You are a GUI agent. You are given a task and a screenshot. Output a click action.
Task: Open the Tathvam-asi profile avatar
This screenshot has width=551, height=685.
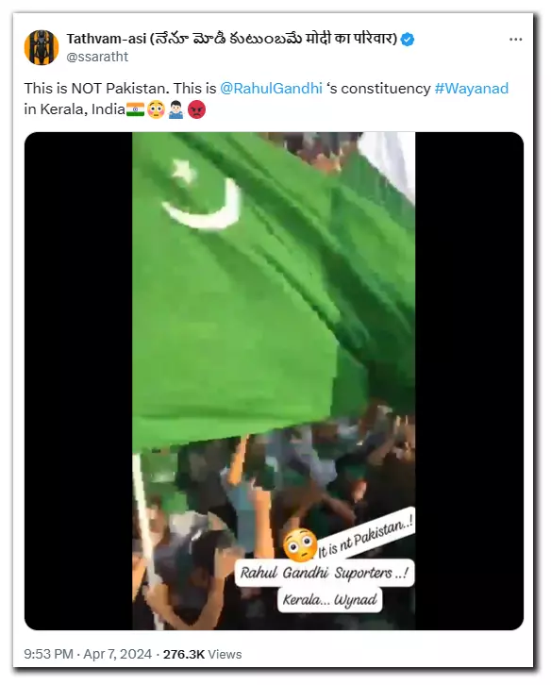point(42,47)
